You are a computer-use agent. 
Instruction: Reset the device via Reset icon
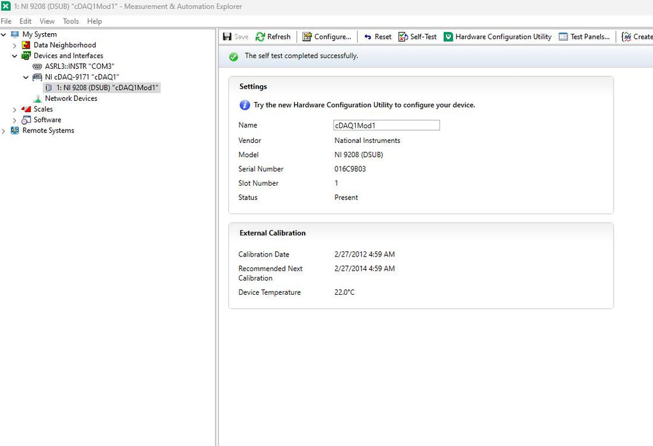click(368, 36)
